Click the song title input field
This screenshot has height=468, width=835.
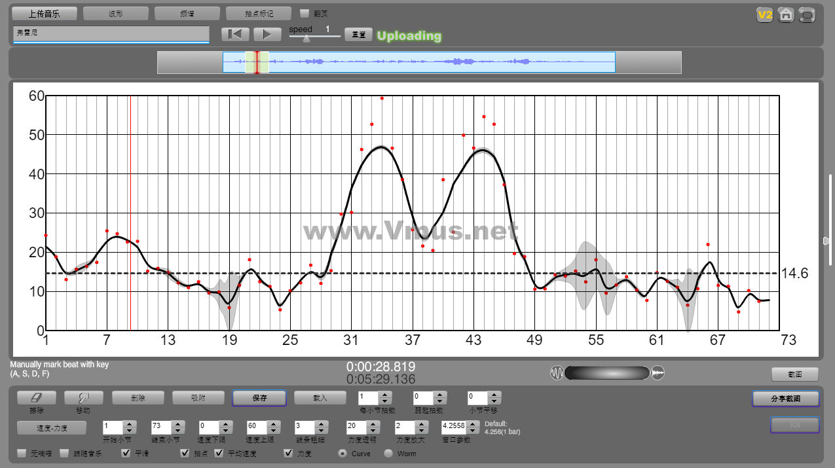[x=111, y=33]
